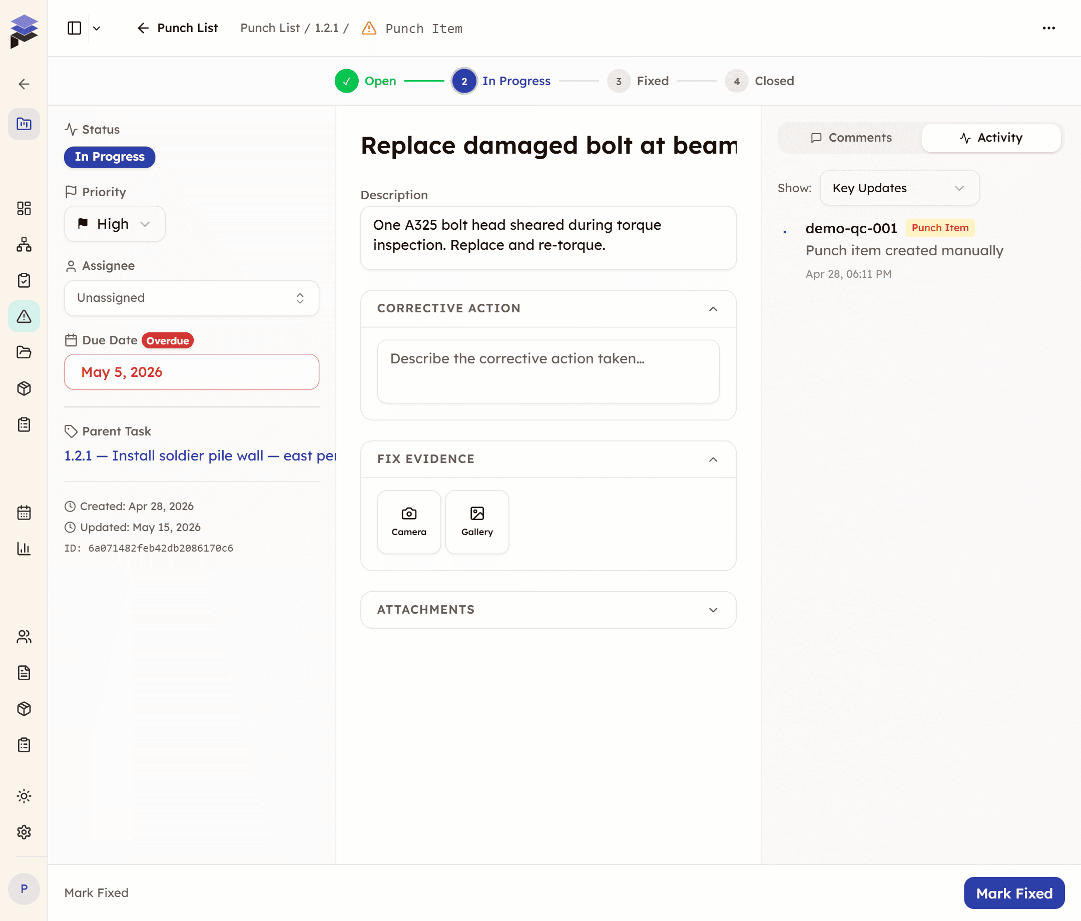Open the dashboard grid icon in sidebar
The width and height of the screenshot is (1081, 921).
24,208
